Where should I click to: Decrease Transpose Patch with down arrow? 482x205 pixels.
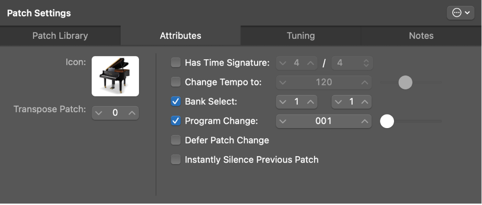(98, 113)
